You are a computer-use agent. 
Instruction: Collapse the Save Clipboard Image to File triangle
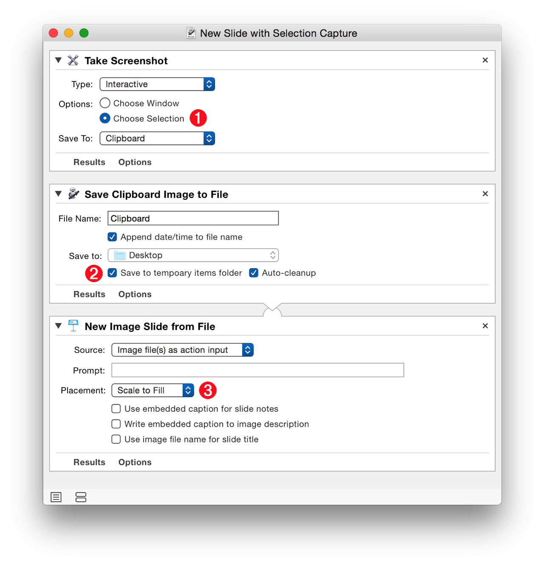point(59,194)
